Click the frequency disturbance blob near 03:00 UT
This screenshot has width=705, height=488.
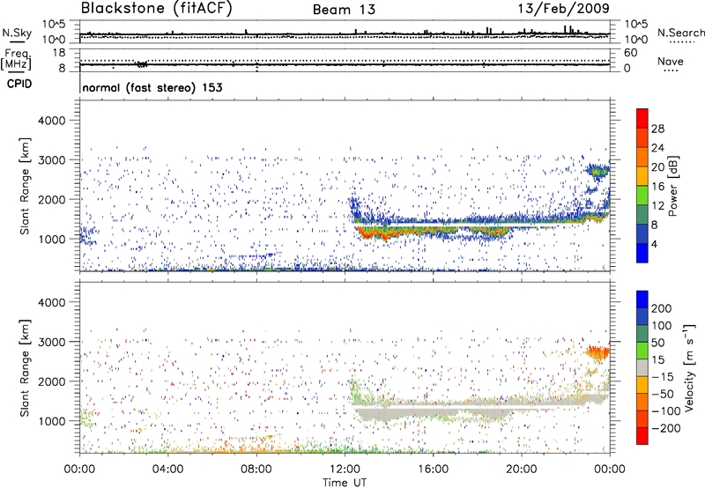click(x=142, y=64)
